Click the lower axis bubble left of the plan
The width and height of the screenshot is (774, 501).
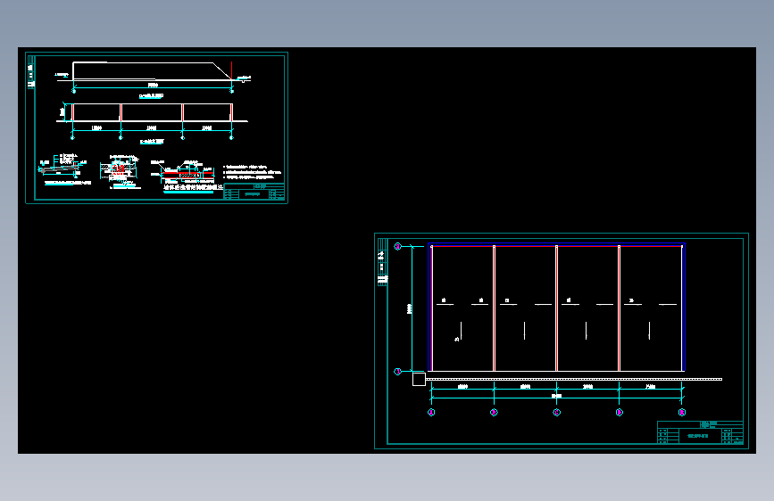pyautogui.click(x=397, y=372)
